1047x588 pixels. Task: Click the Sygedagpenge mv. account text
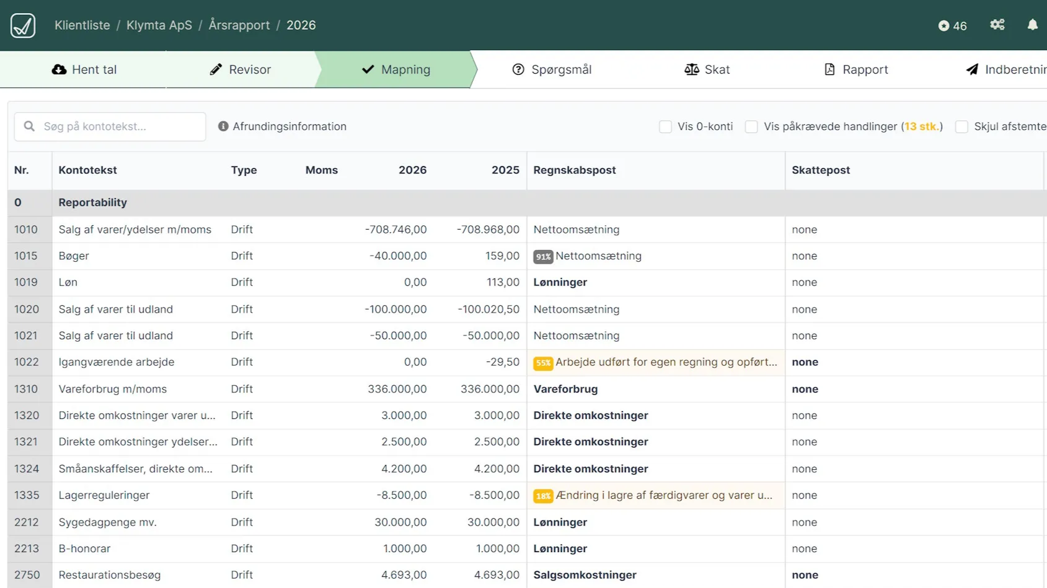click(108, 522)
